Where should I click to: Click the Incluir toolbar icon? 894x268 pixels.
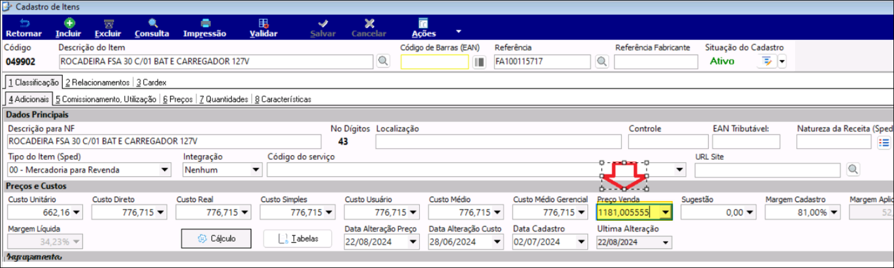pos(68,24)
